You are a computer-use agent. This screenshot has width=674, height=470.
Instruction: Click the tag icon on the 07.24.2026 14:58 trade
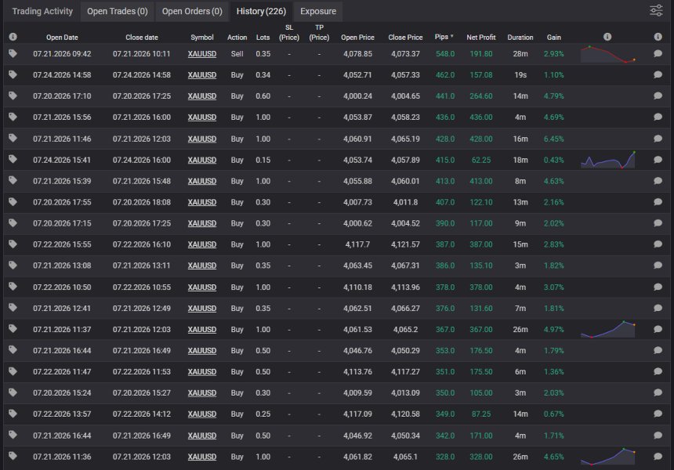point(13,74)
